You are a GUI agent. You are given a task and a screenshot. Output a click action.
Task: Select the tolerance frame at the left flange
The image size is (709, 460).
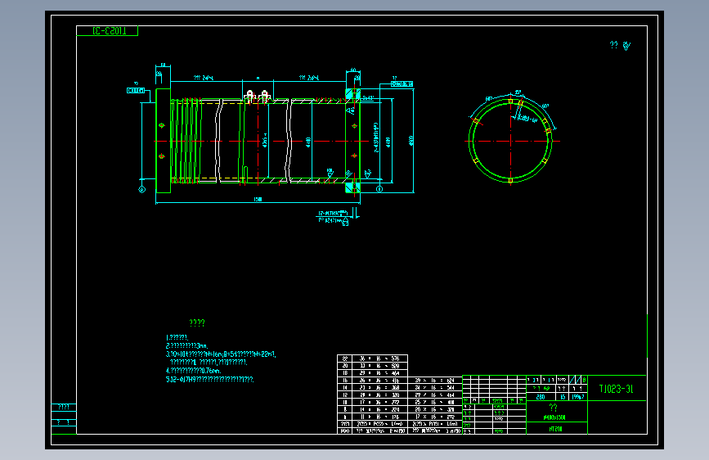pyautogui.click(x=136, y=91)
